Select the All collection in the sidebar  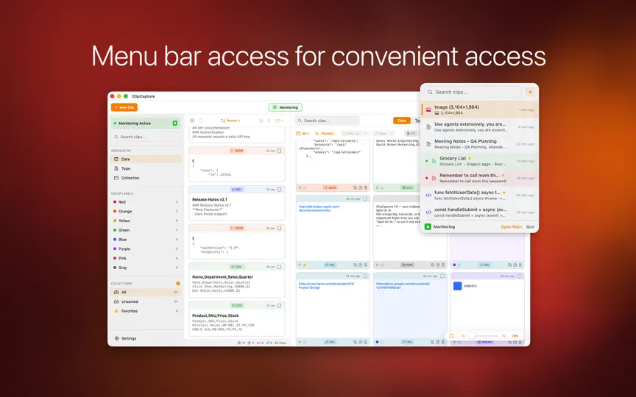point(146,292)
